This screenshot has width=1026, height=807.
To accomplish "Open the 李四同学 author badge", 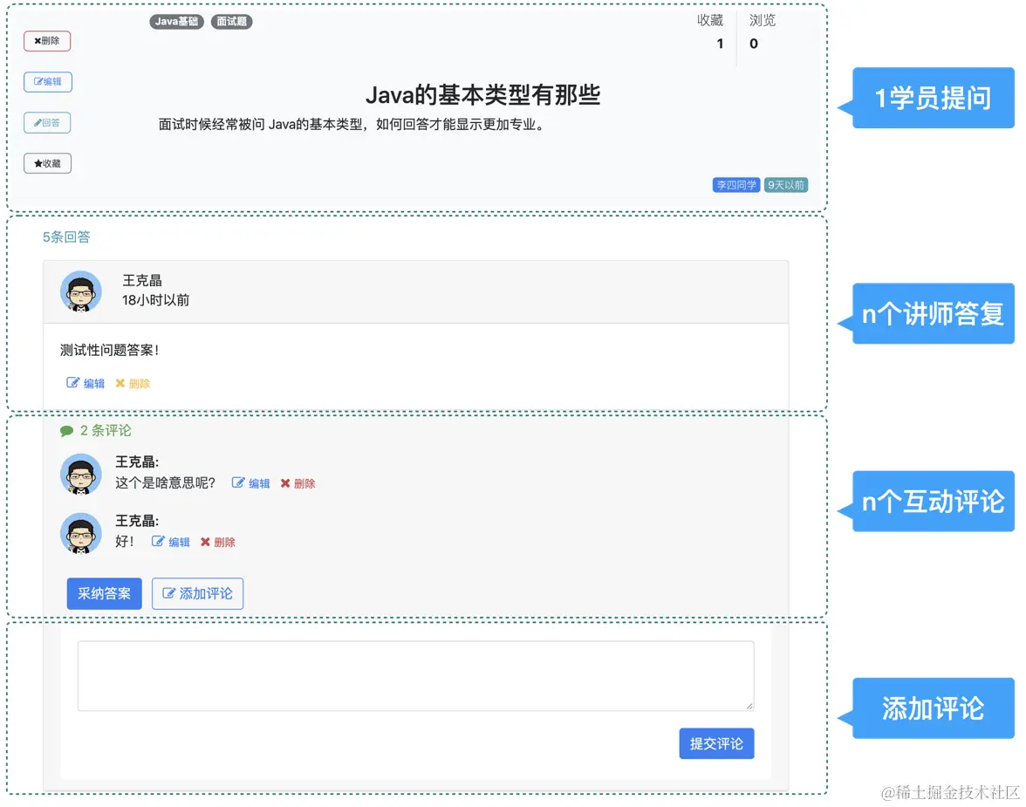I will point(735,184).
